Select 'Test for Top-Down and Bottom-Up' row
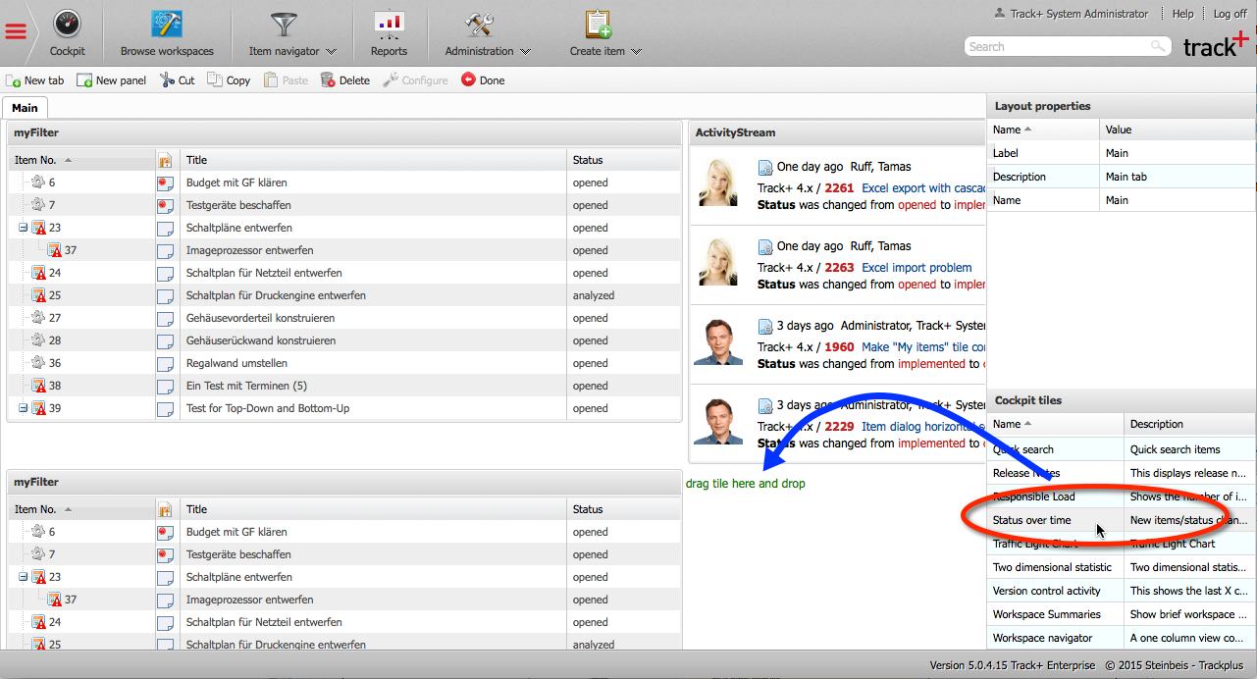 coord(343,408)
